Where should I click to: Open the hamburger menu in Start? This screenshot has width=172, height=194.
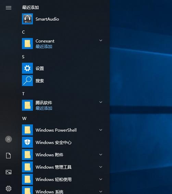pos(9,8)
